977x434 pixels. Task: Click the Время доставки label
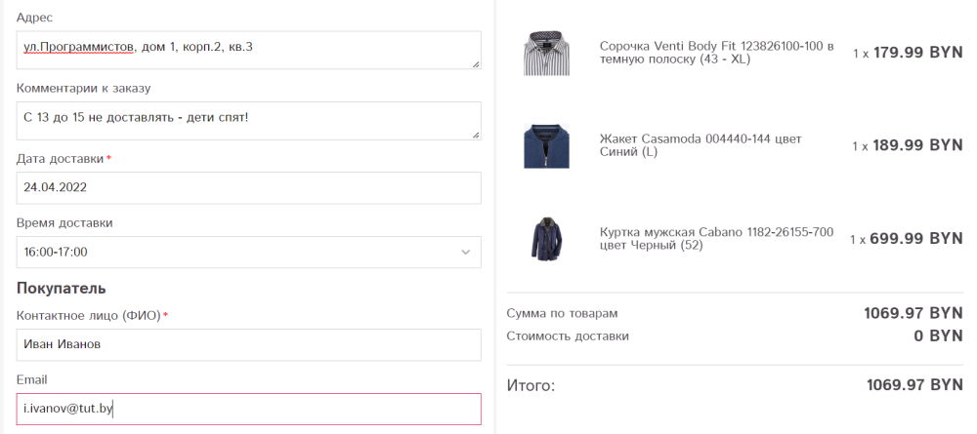coord(64,222)
